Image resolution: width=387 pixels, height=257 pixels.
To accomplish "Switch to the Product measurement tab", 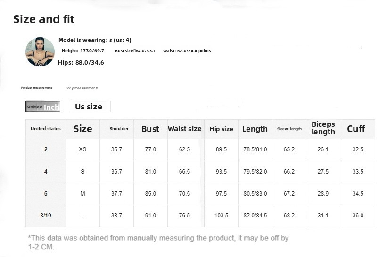I will point(37,88).
